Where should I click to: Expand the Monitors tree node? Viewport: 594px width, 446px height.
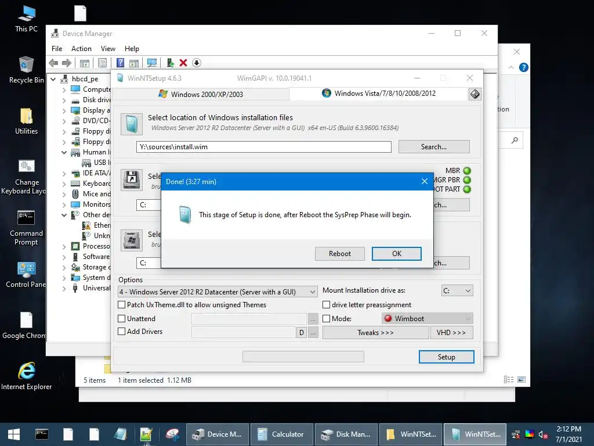64,205
